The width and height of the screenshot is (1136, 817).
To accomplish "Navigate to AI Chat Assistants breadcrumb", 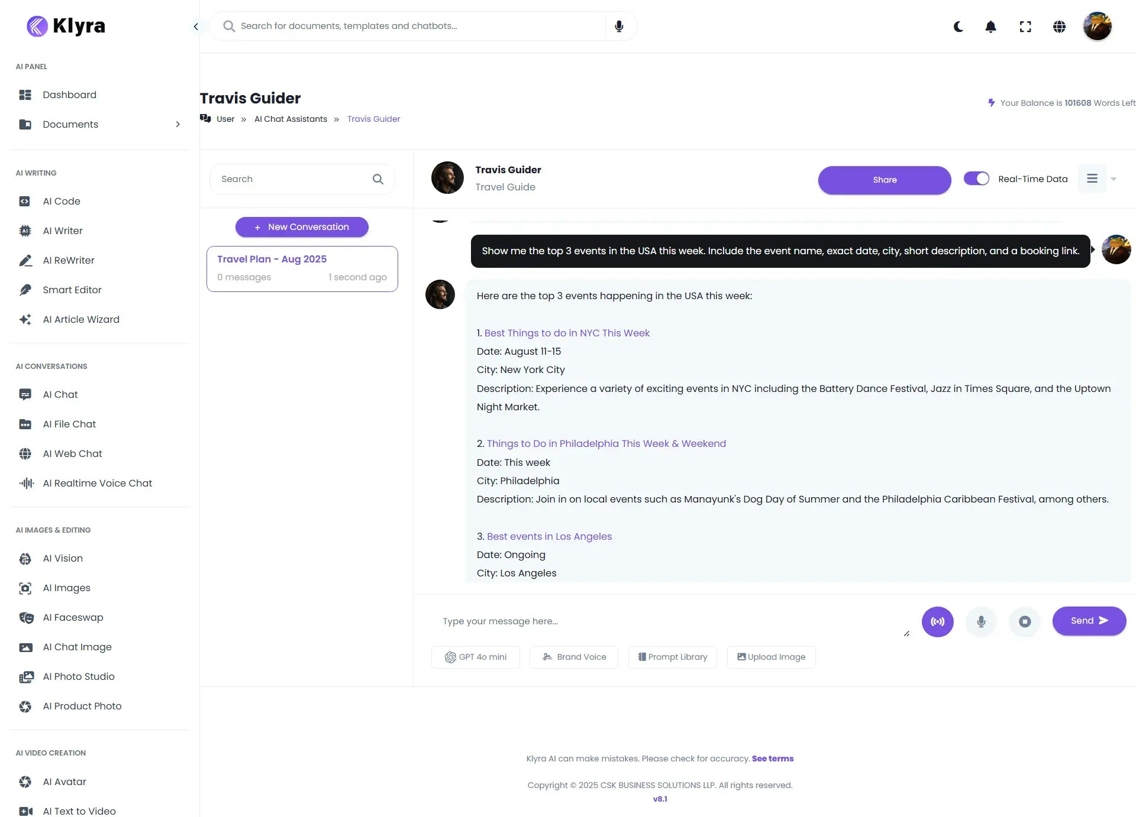I will pyautogui.click(x=290, y=119).
